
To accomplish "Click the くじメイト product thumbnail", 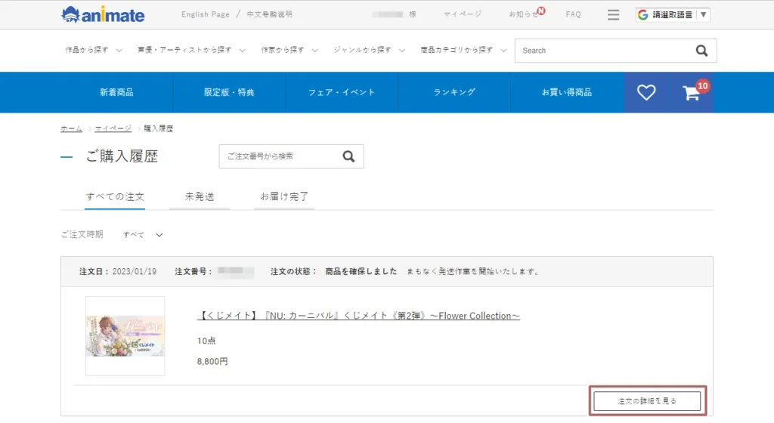I will (125, 335).
